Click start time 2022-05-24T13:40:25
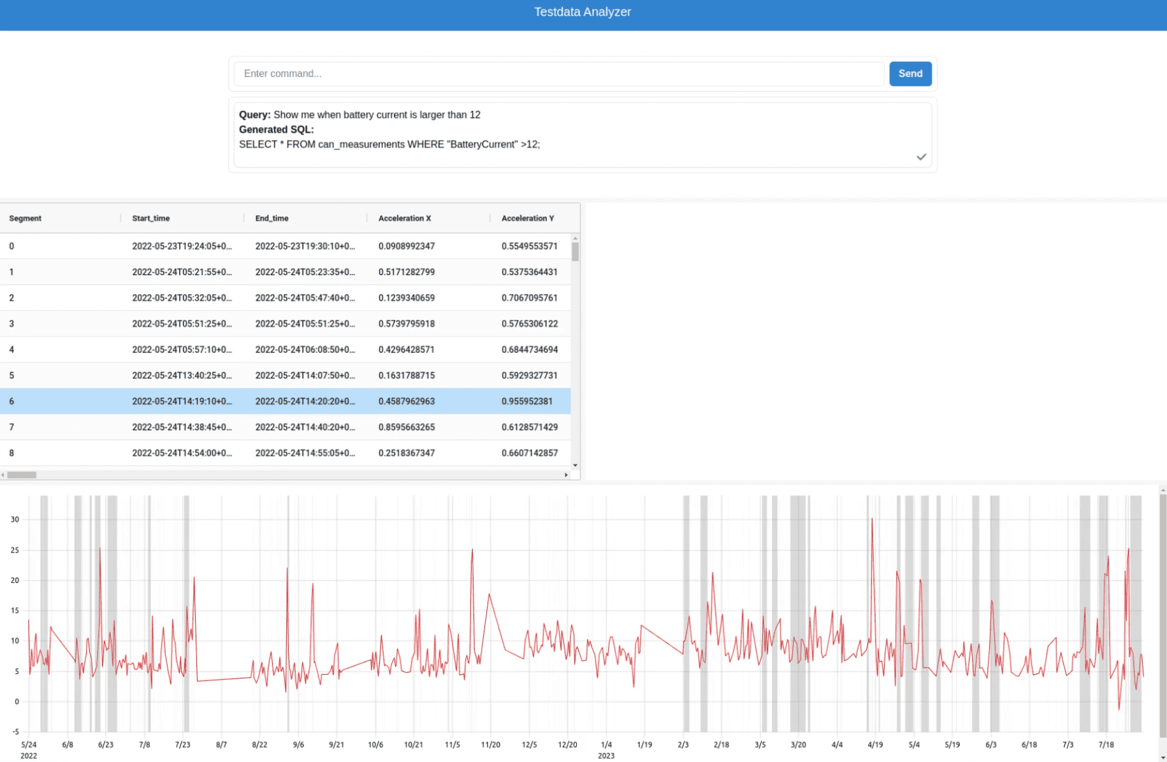 coord(182,375)
